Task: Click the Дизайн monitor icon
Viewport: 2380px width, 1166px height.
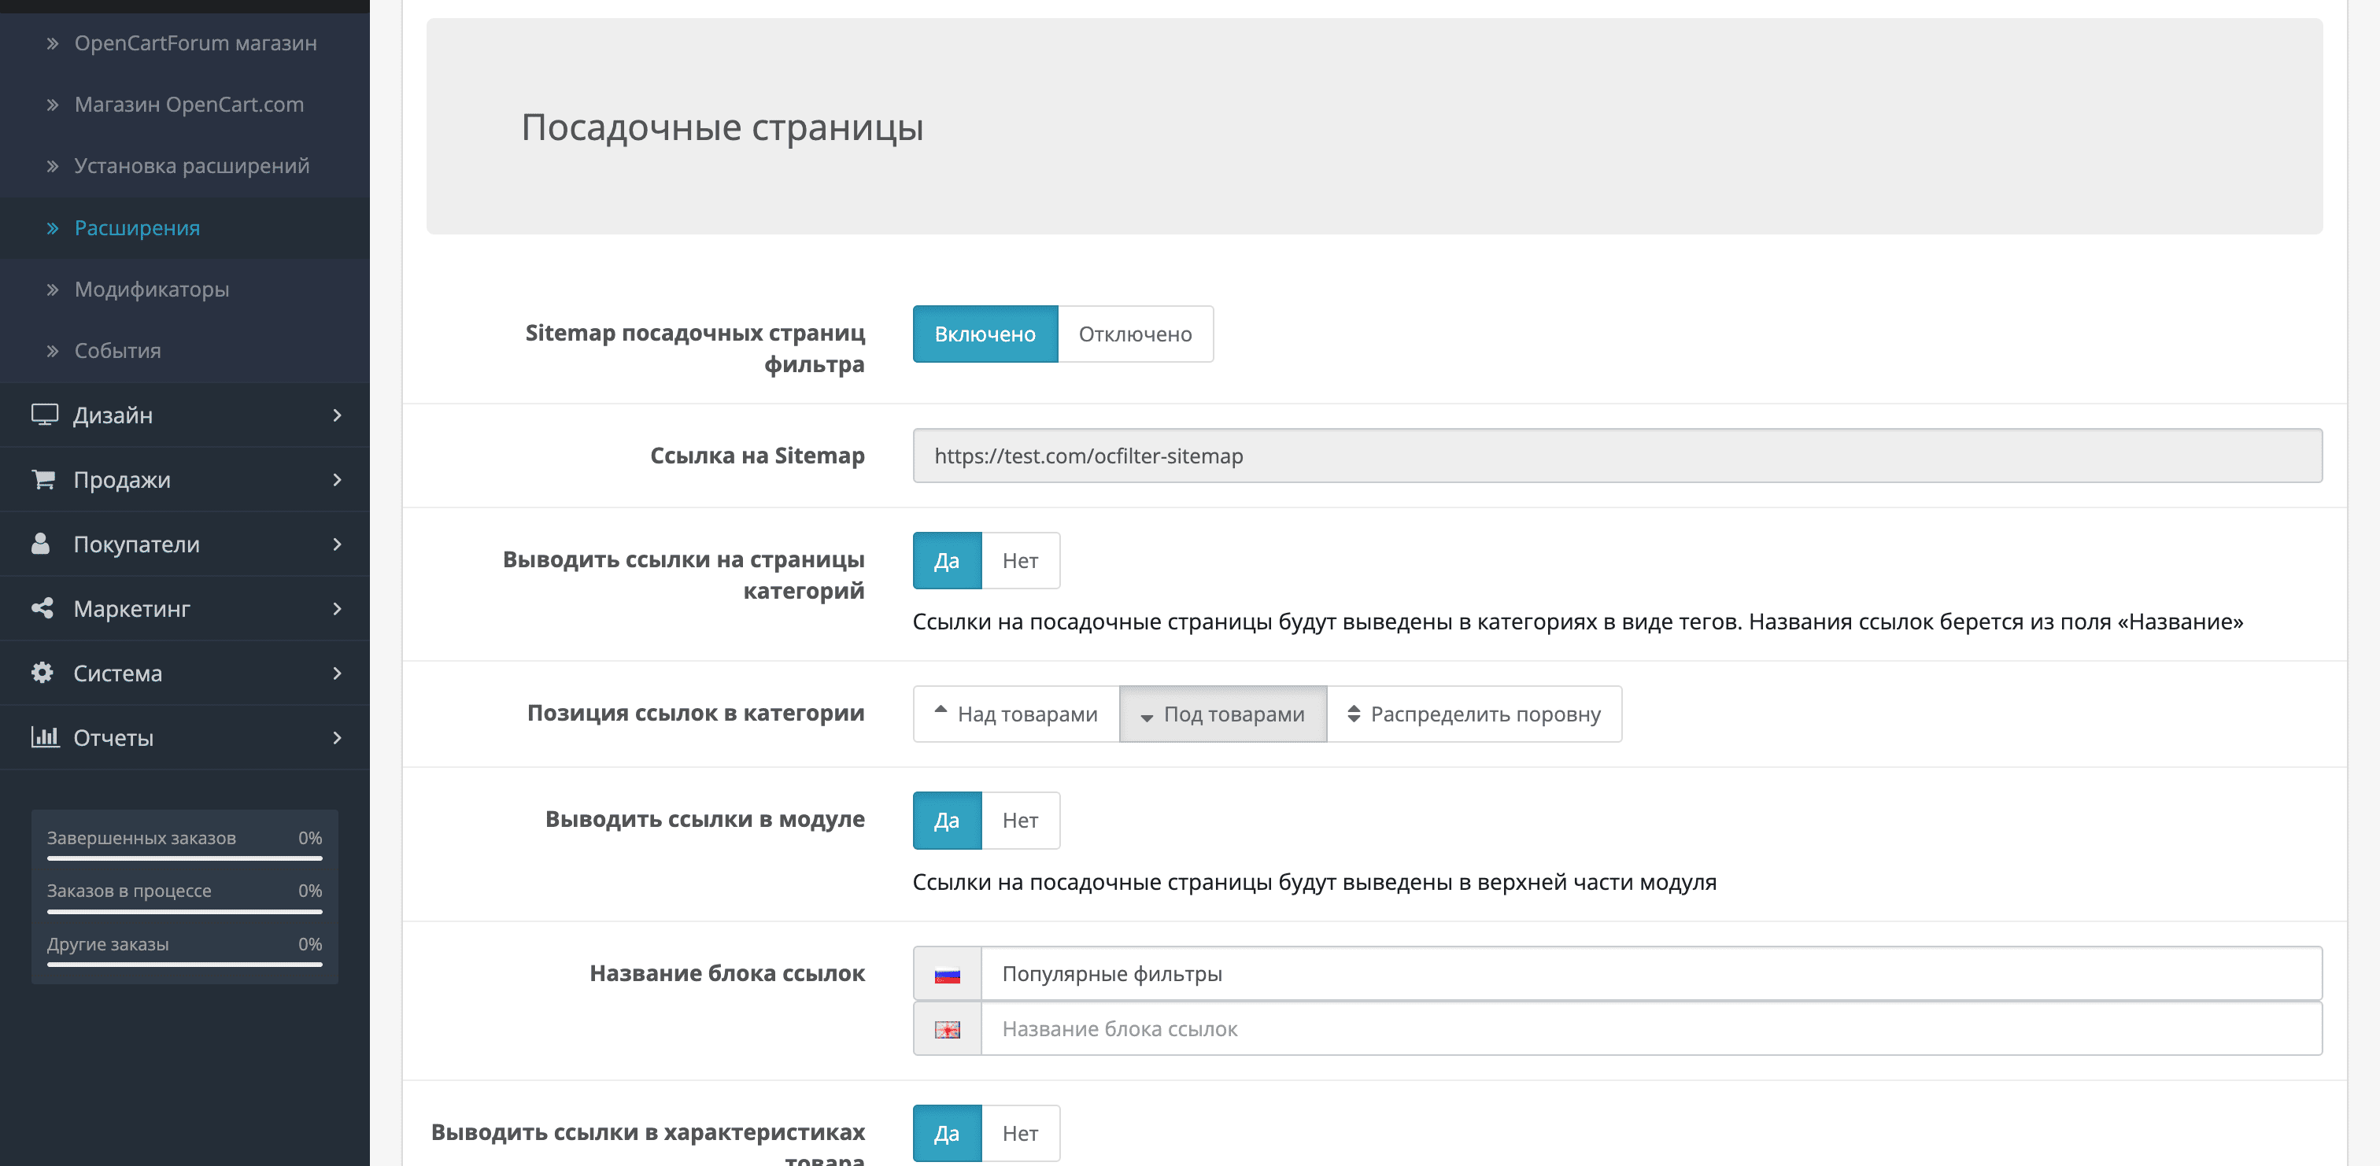Action: tap(44, 415)
